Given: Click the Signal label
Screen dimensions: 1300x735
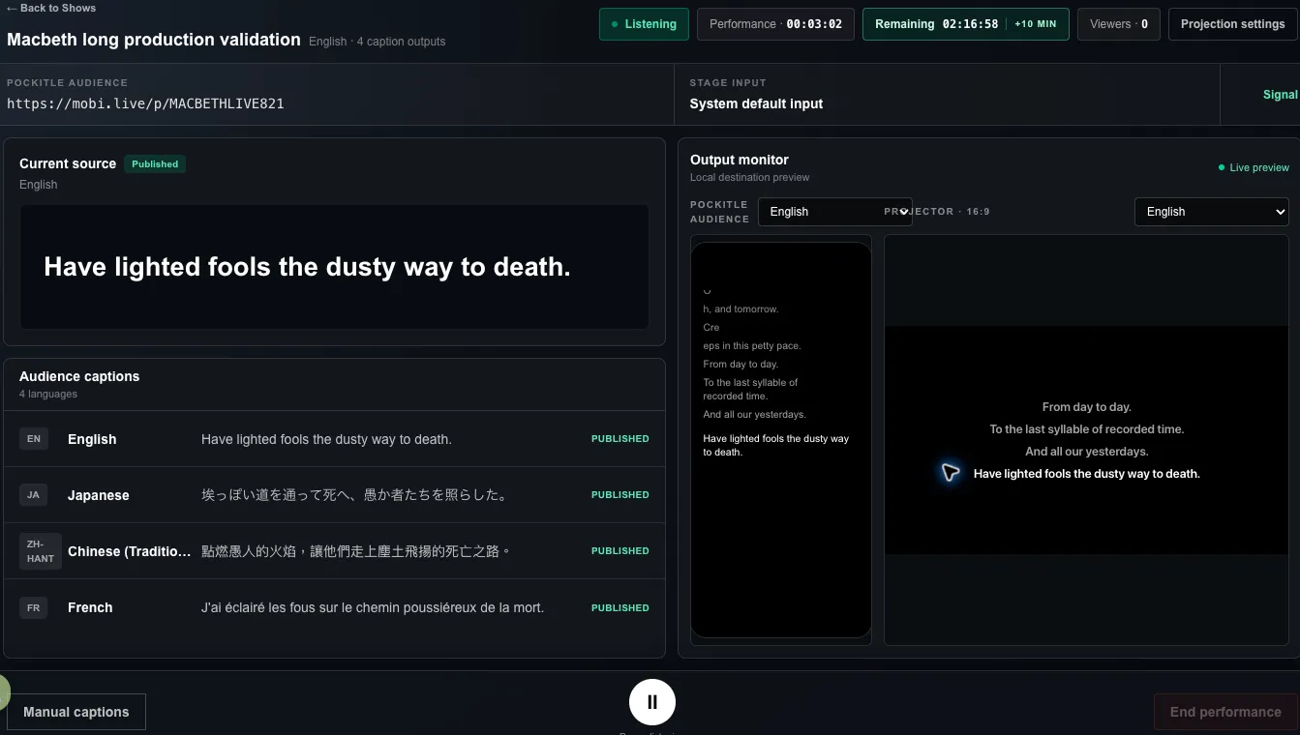Looking at the screenshot, I should tap(1280, 95).
